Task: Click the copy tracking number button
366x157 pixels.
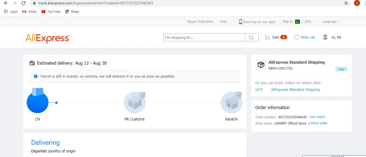Action: point(341,69)
